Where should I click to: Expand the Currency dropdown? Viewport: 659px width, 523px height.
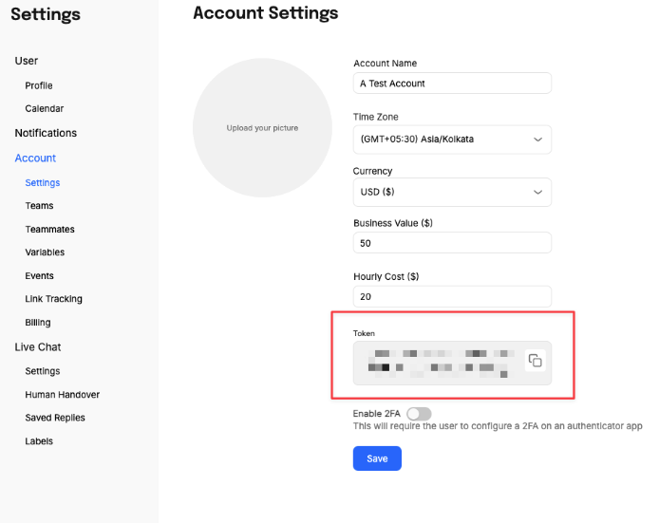tap(452, 192)
